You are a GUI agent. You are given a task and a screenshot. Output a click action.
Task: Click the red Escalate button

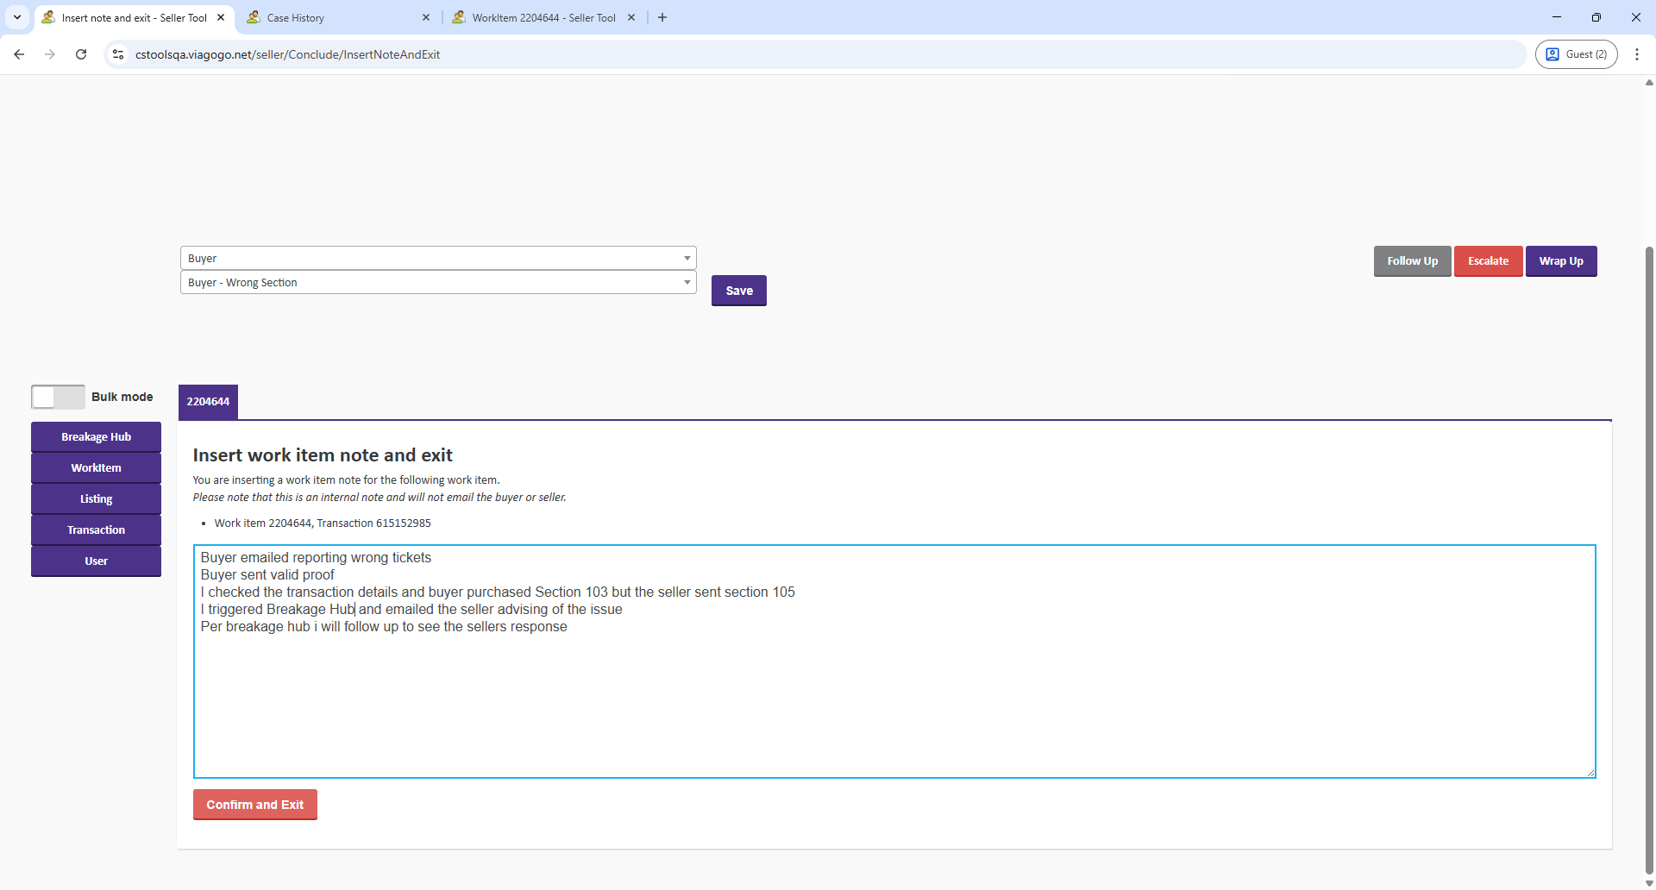tap(1488, 261)
